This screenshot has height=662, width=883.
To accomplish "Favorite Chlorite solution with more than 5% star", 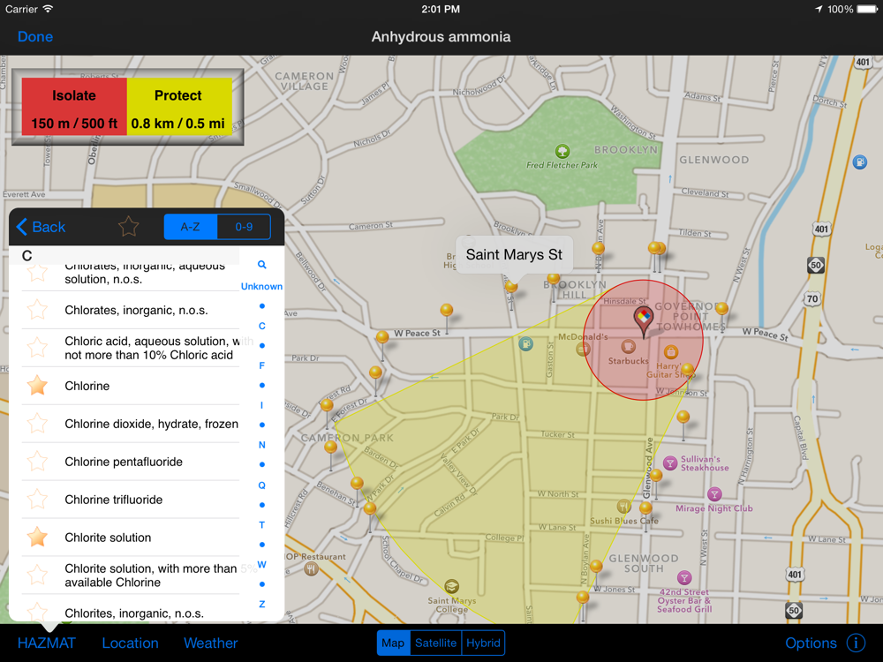I will [37, 575].
